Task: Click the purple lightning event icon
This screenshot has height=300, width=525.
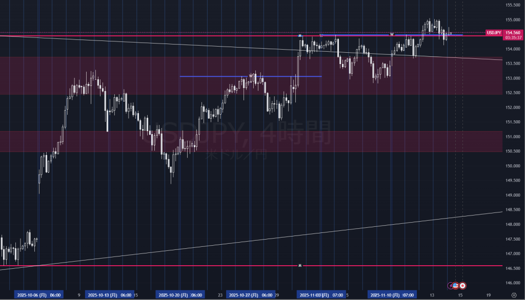Action: point(450,285)
